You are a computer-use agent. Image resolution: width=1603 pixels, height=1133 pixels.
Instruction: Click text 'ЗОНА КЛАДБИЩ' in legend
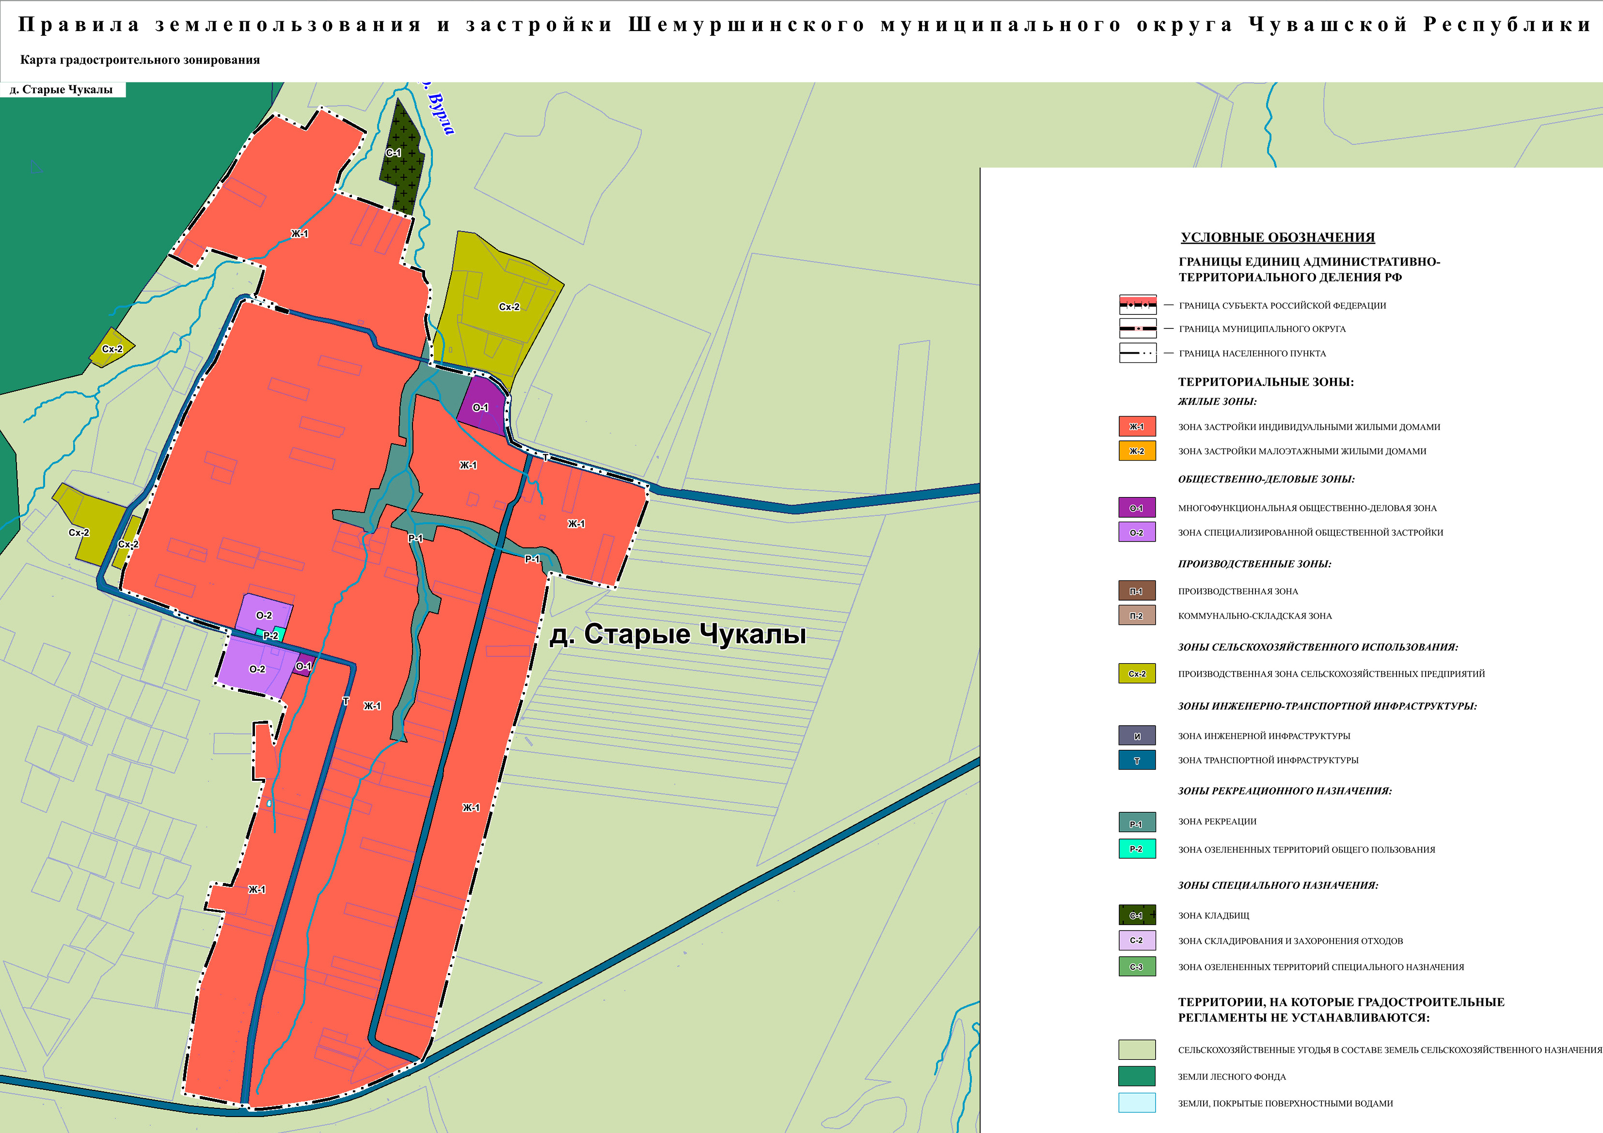[x=1214, y=916]
